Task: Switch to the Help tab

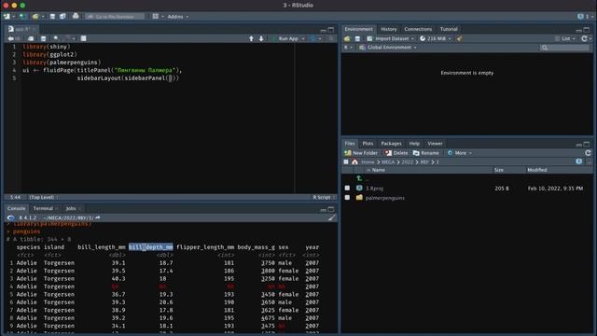Action: (x=414, y=144)
